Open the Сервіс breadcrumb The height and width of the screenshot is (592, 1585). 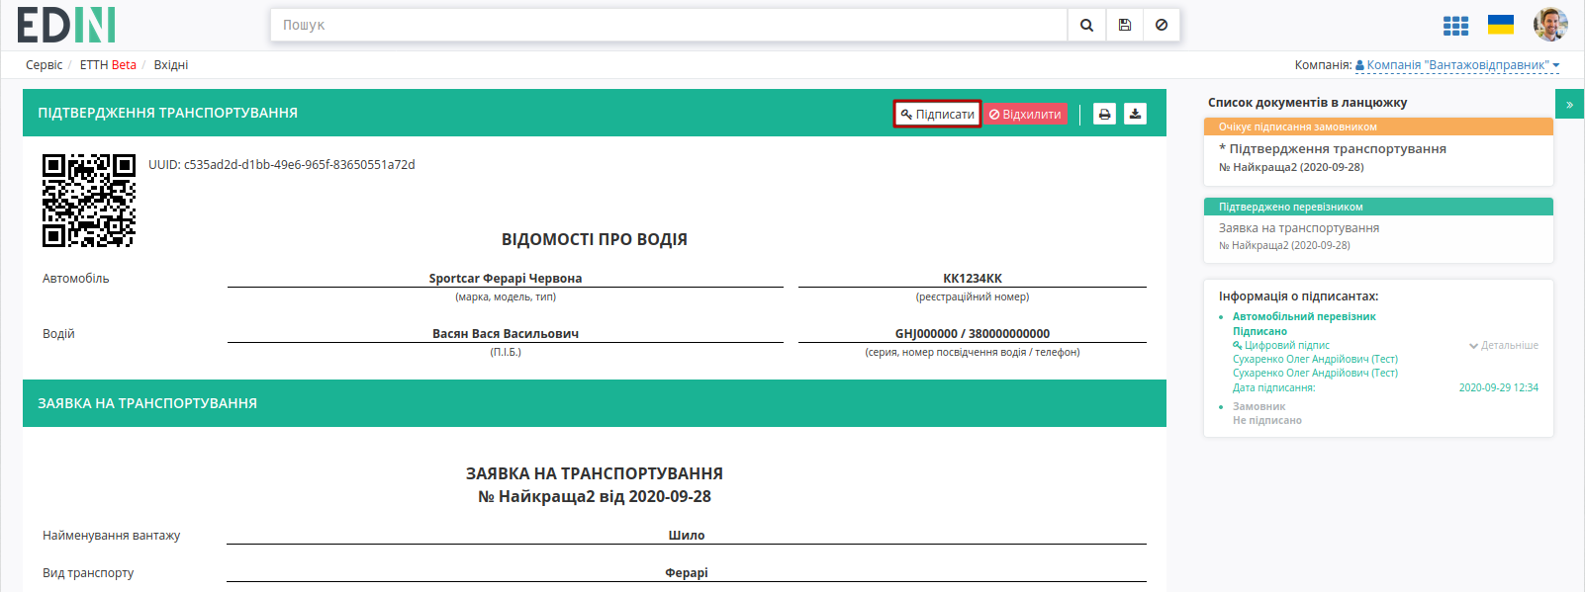(44, 65)
